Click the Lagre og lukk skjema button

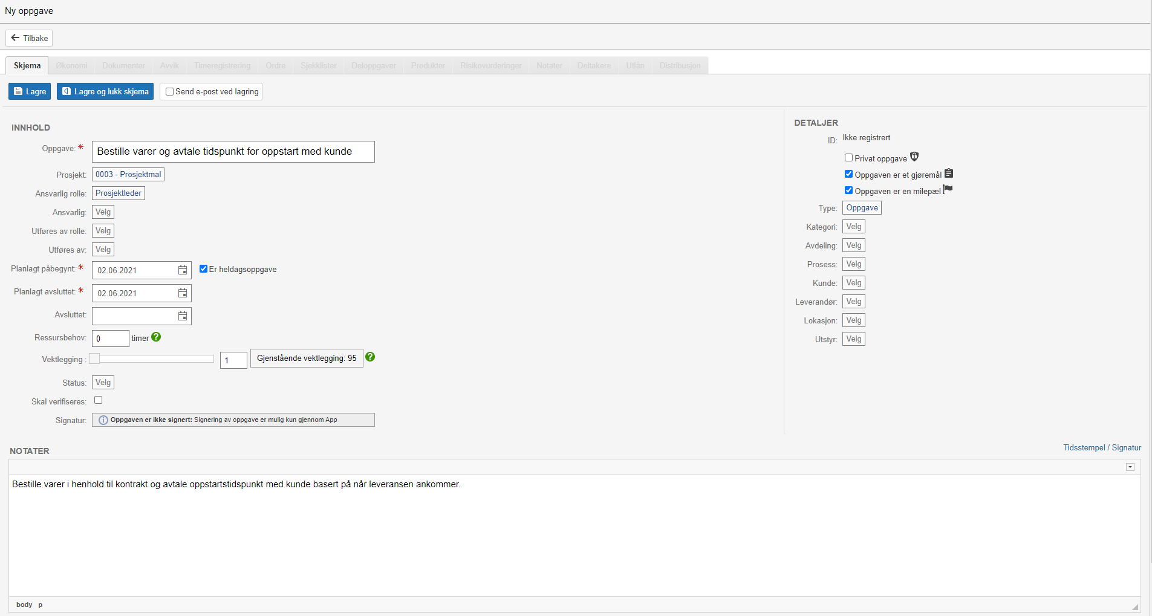105,92
